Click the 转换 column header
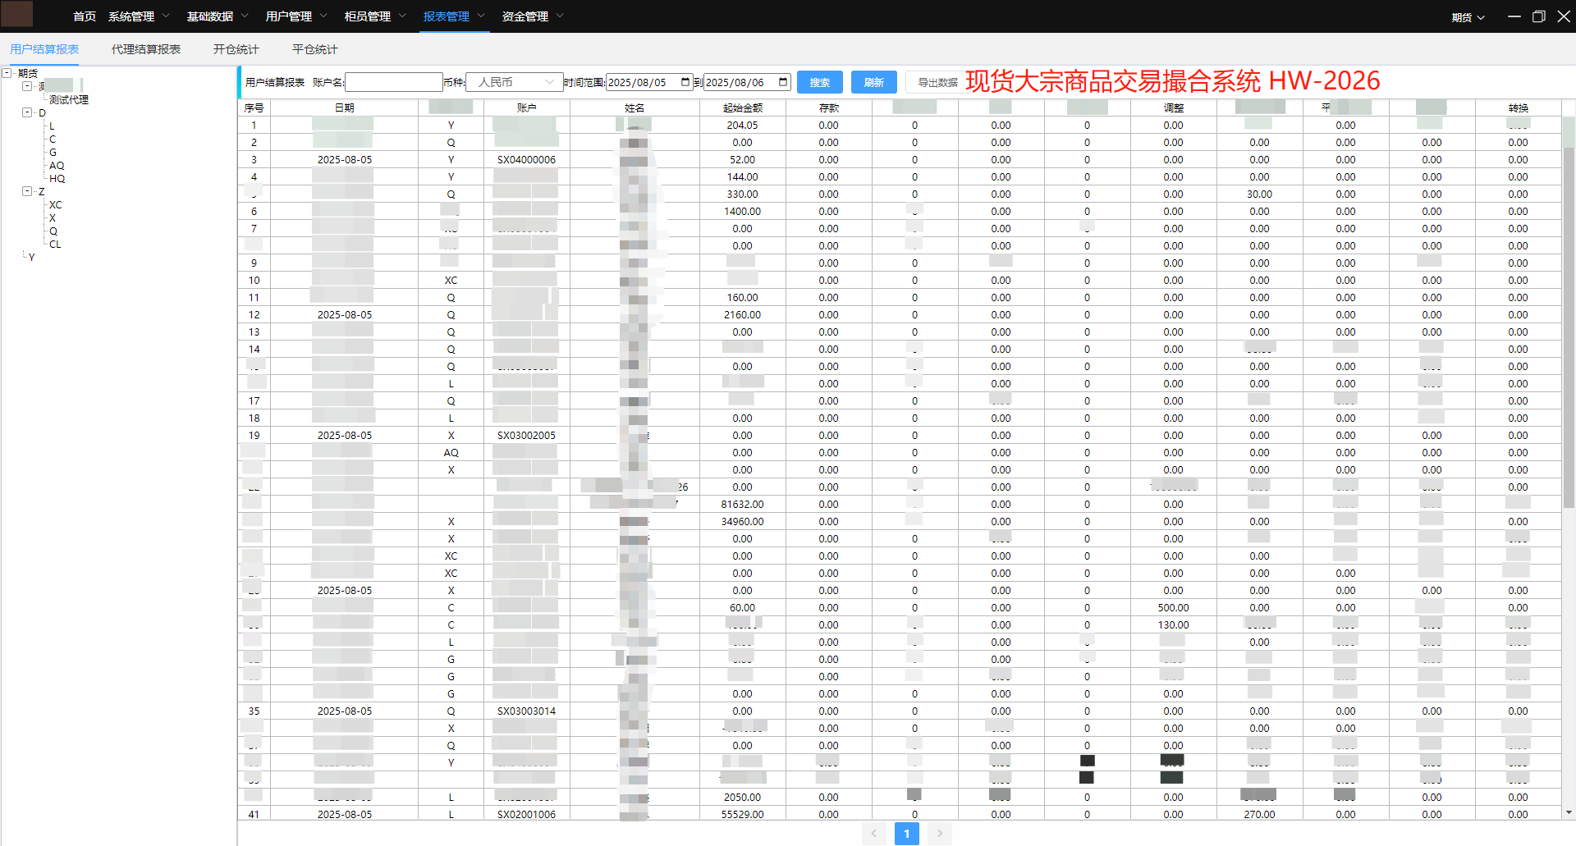Viewport: 1576px width, 846px height. (x=1519, y=107)
